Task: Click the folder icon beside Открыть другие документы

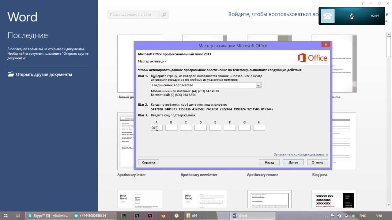Action: coord(11,74)
